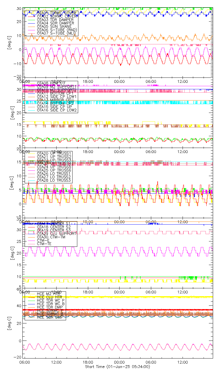Click the 'OTA13 MIRROR CELL' legend entry
The width and height of the screenshot is (224, 379).
55,100
